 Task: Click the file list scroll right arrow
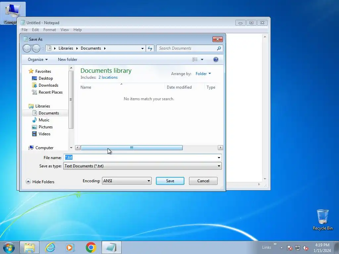[220, 148]
